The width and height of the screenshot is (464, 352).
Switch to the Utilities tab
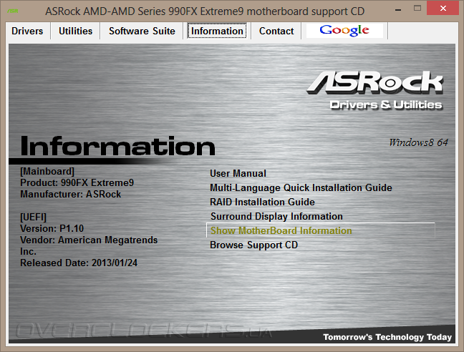[x=75, y=31]
